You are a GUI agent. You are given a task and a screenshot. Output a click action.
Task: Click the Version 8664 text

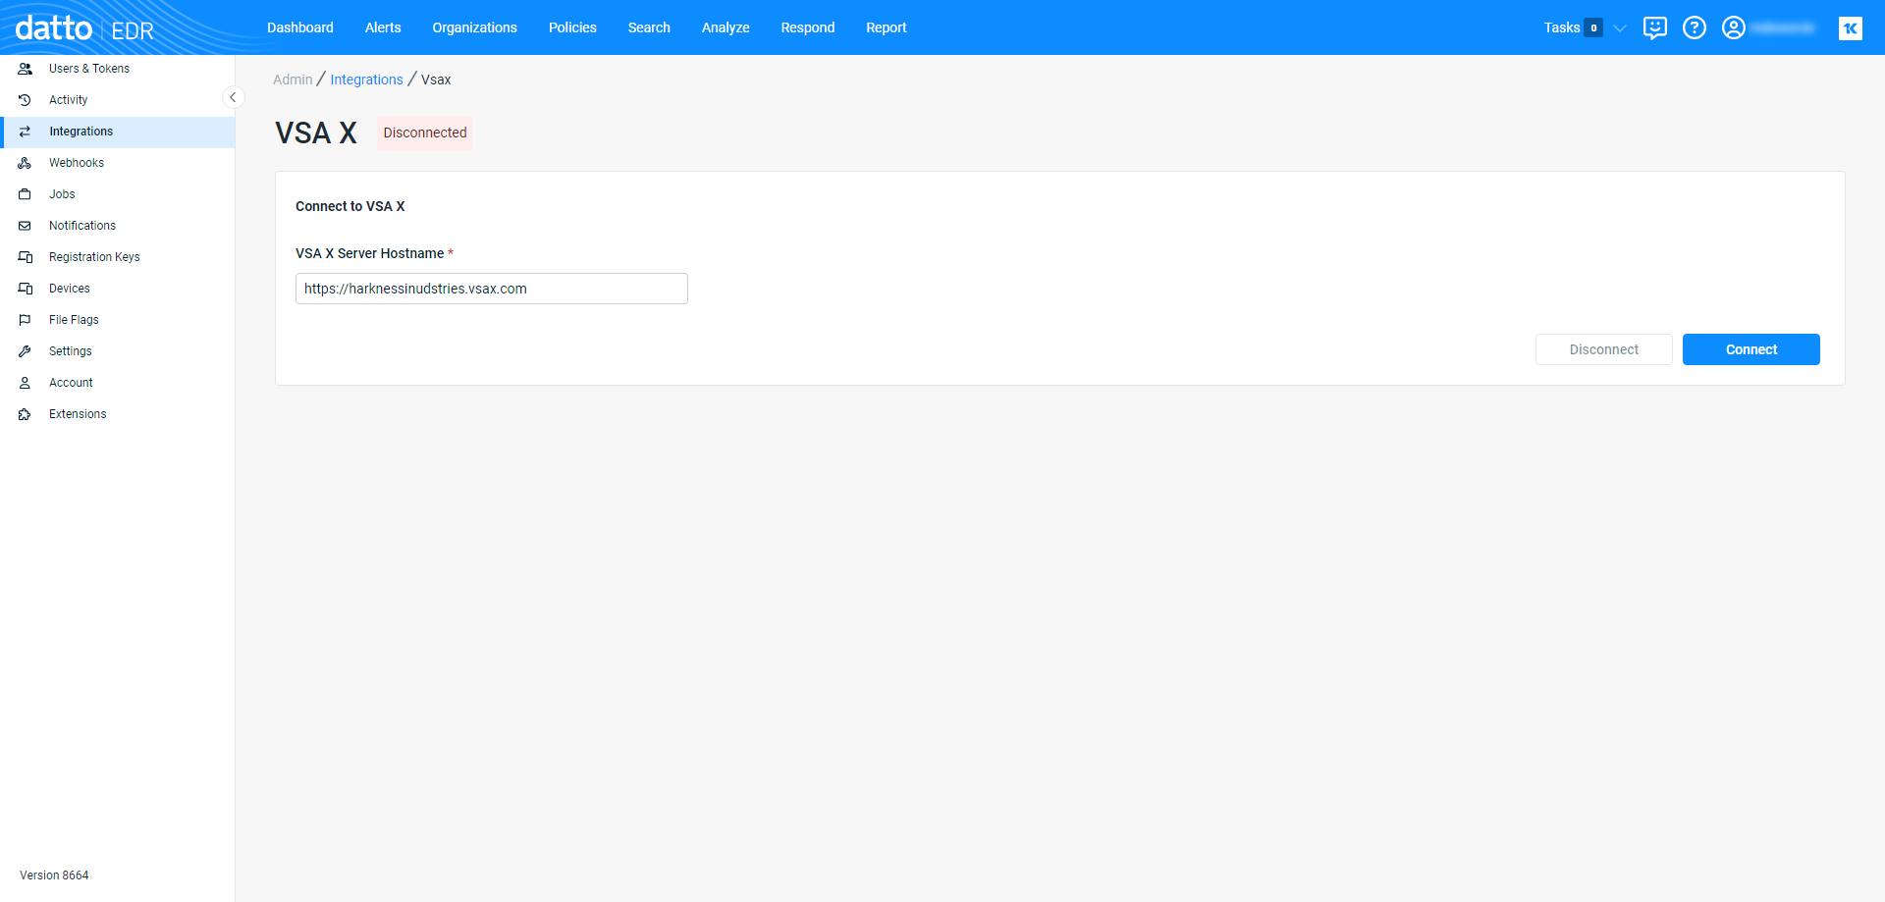coord(54,875)
